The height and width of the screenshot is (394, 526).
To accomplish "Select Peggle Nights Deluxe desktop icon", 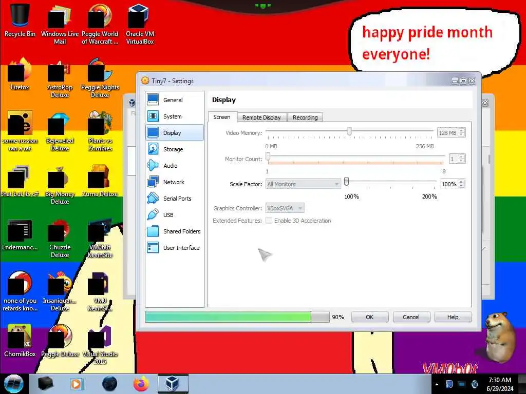I will pos(100,78).
